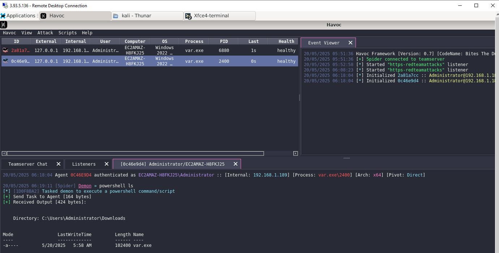This screenshot has width=499, height=253.
Task: Sort sessions by Process column header
Action: [194, 41]
